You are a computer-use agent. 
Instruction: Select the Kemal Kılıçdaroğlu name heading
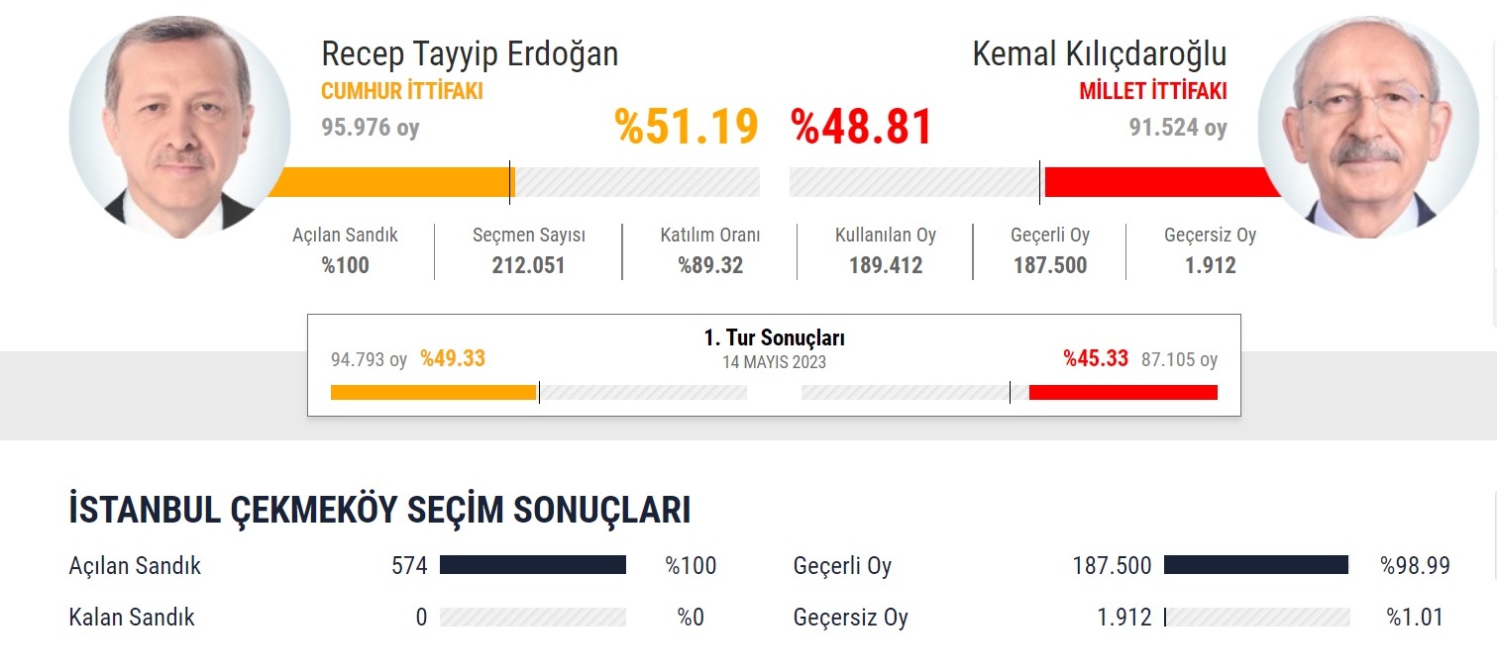1100,53
